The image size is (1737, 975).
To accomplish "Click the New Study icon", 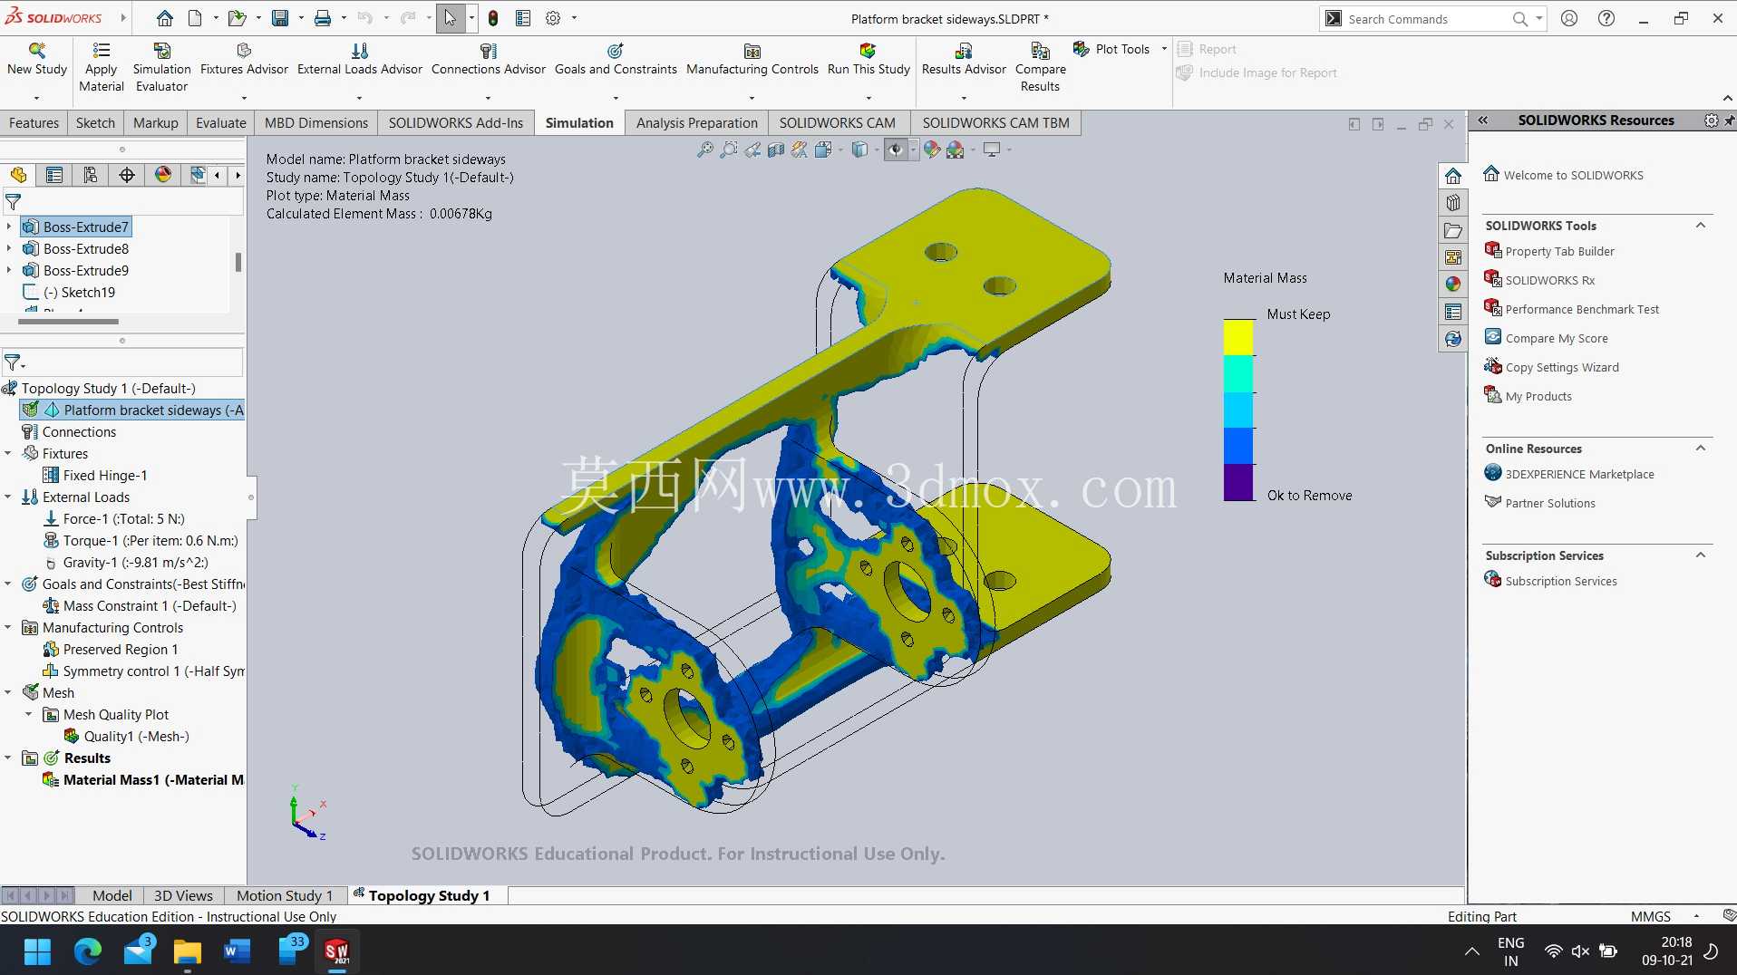I will coord(37,58).
